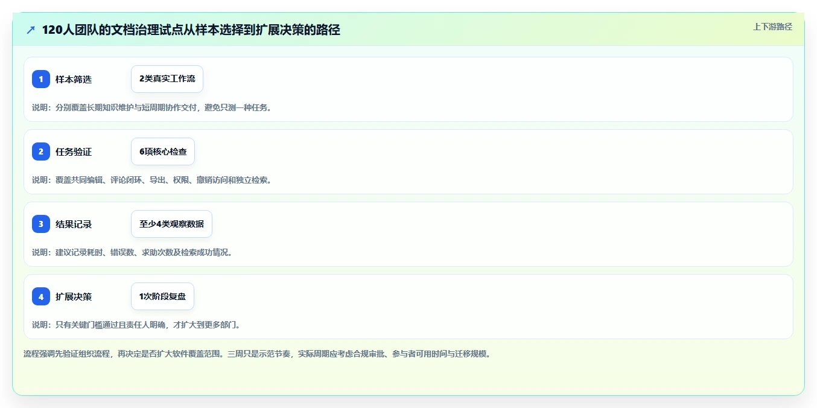Select step number 1 badge

click(41, 79)
